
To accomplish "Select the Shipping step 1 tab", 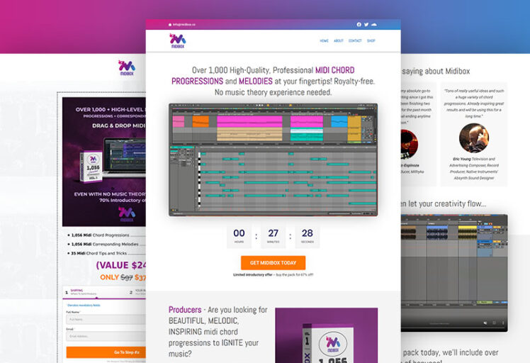I will tap(78, 291).
